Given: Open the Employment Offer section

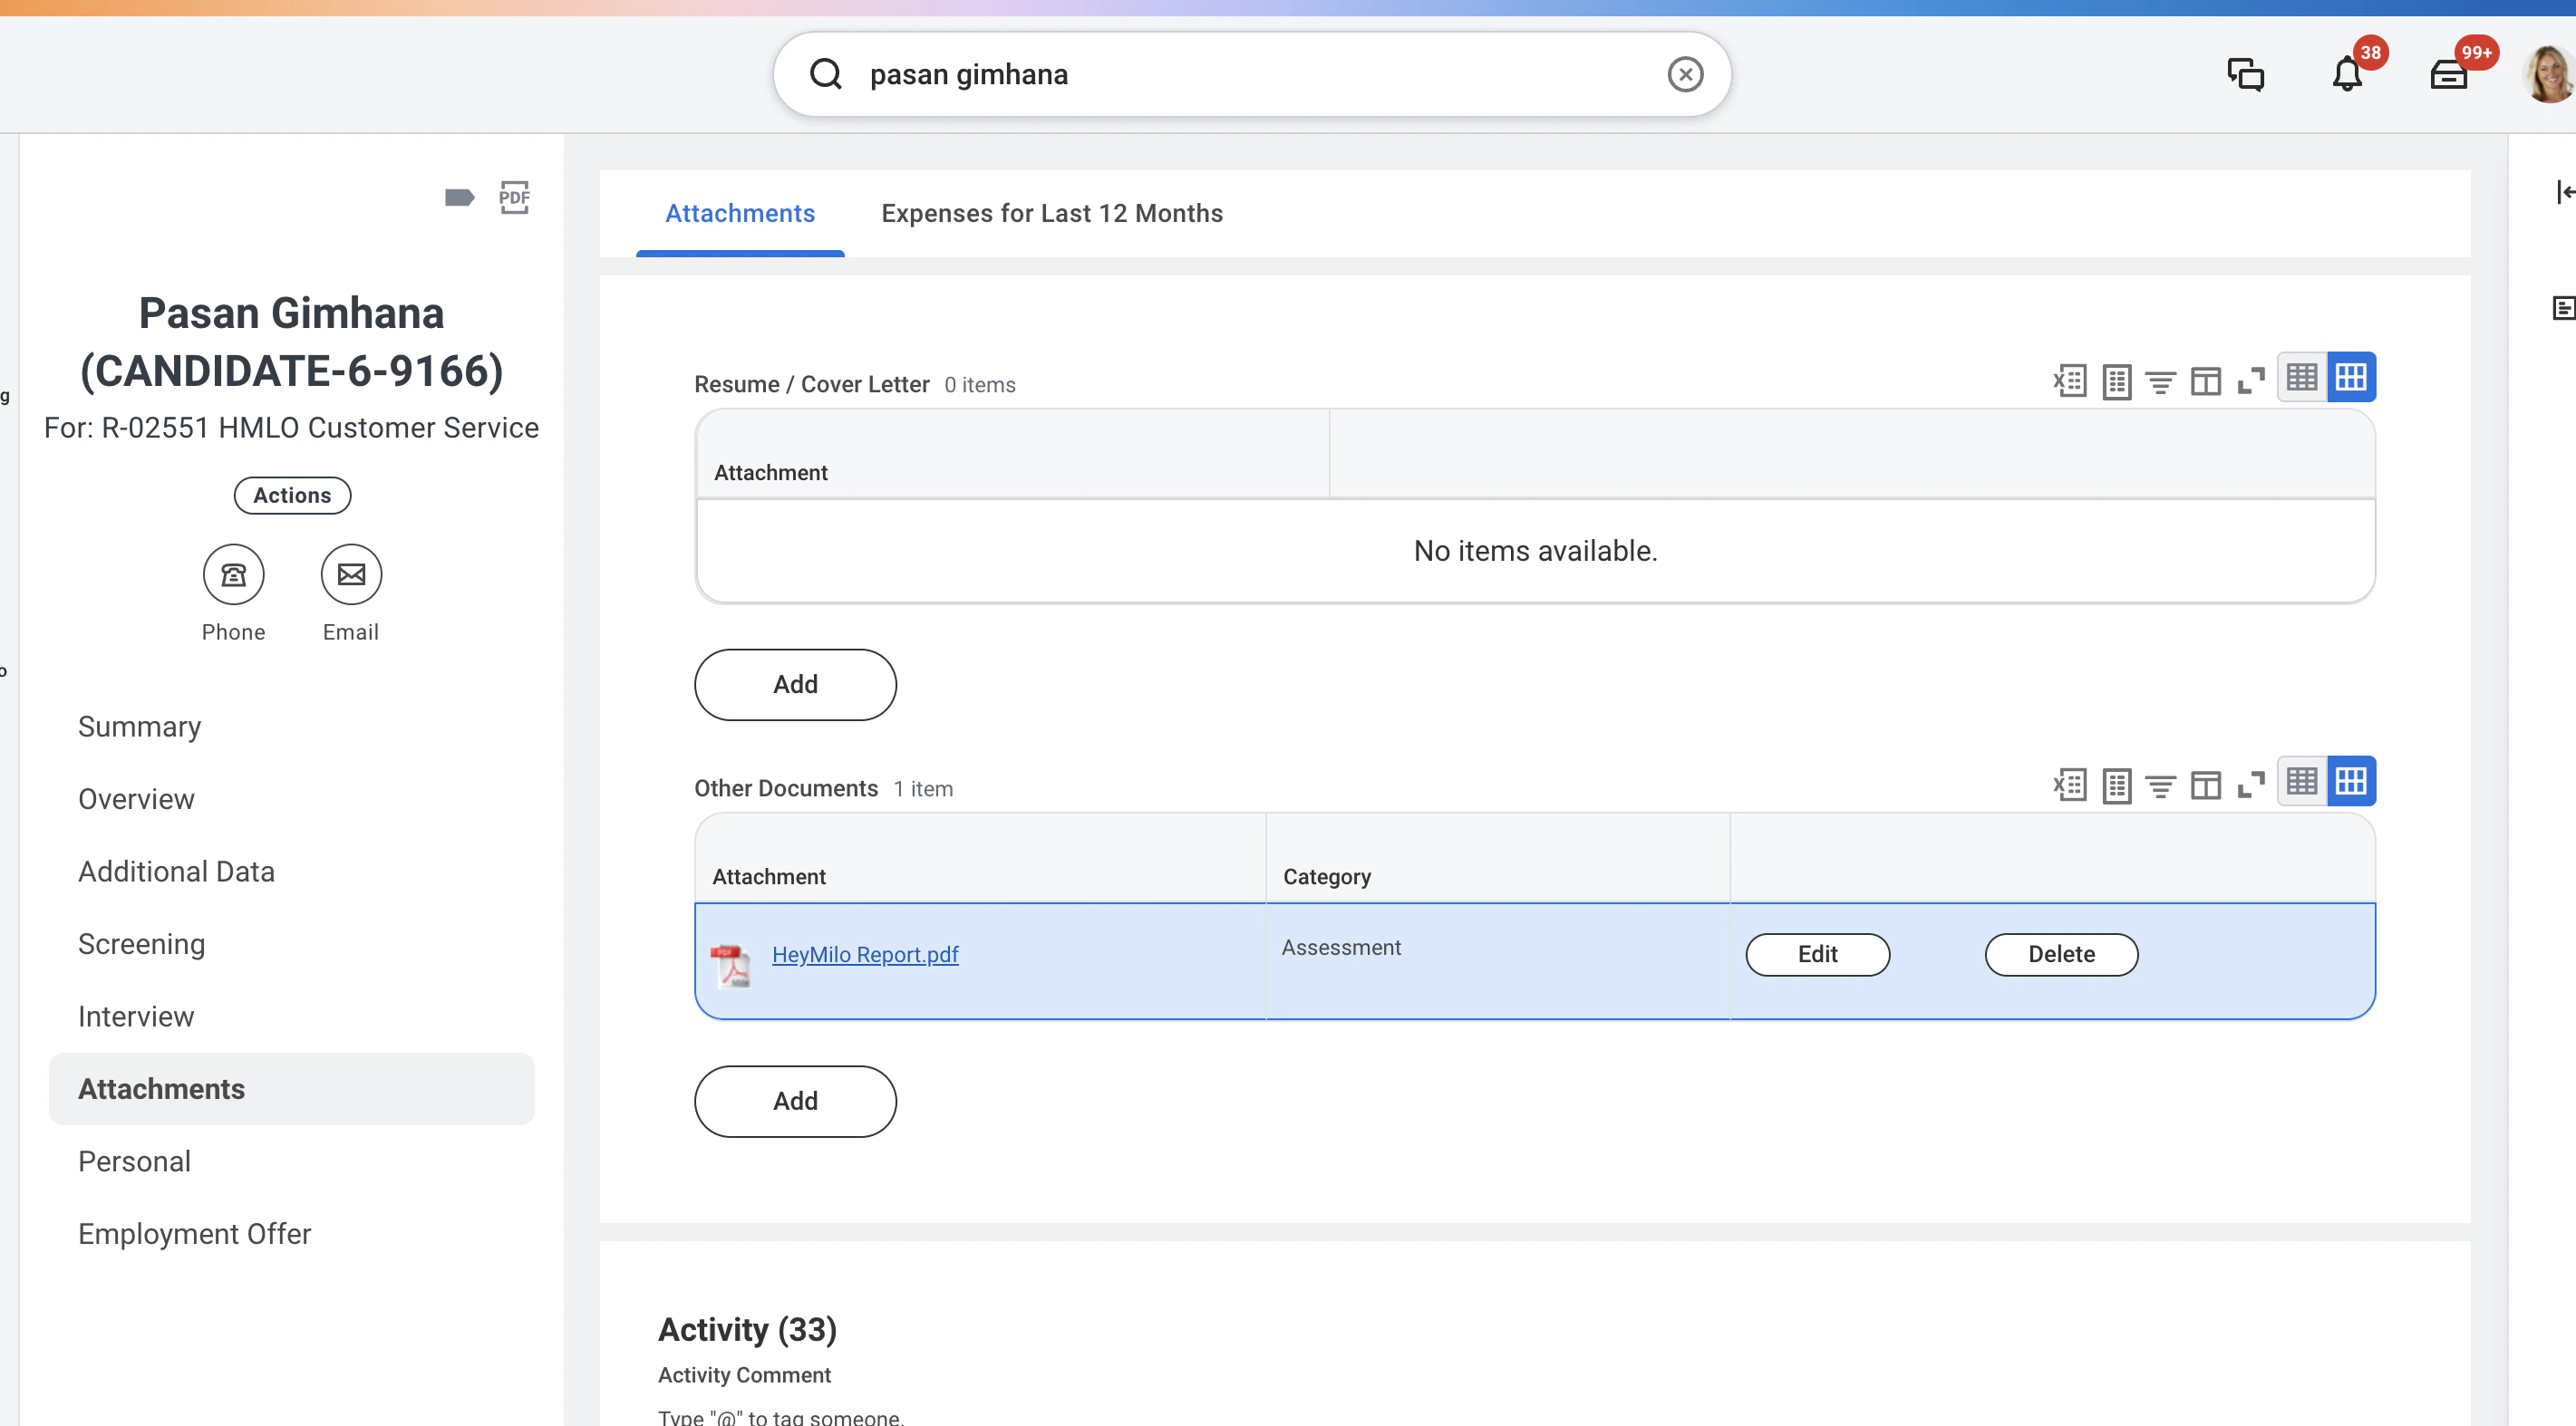Looking at the screenshot, I should click(194, 1234).
